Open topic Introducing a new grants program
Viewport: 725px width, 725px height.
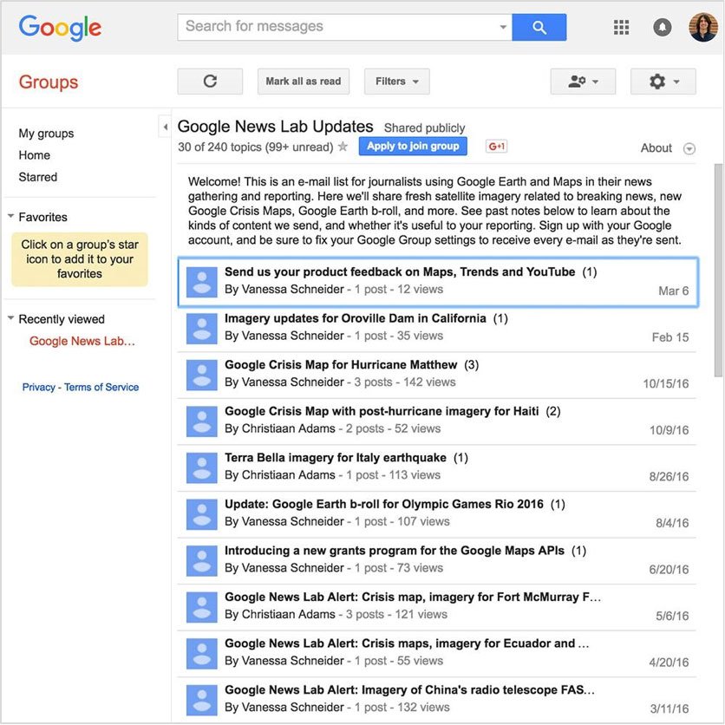coord(395,551)
